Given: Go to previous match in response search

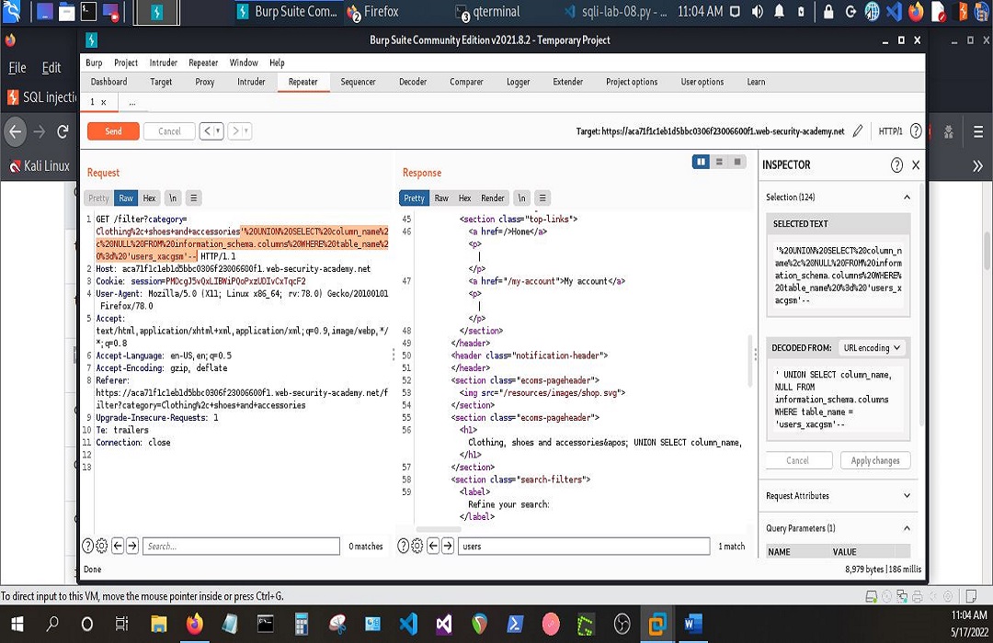Looking at the screenshot, I should 433,546.
